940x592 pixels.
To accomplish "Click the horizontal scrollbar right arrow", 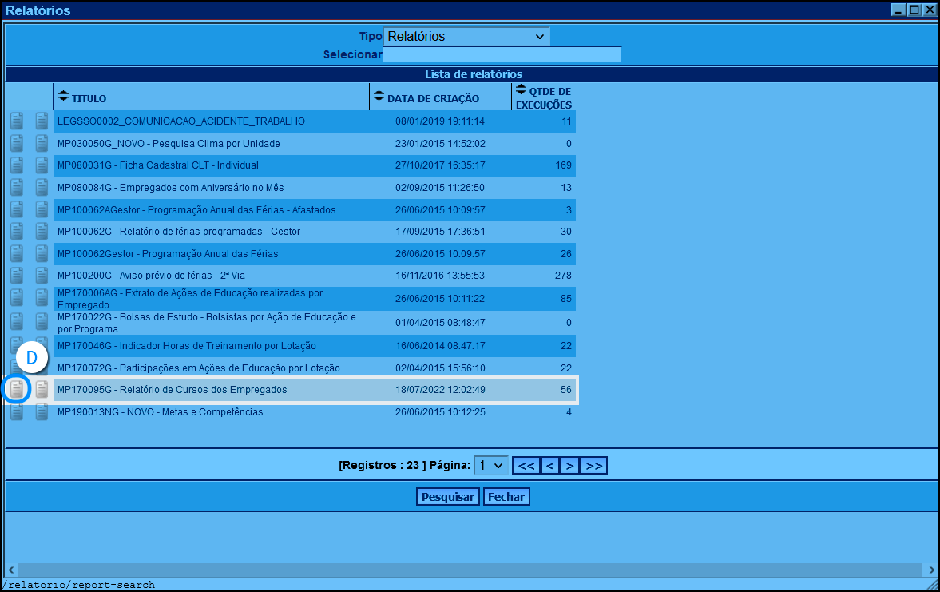I will [x=931, y=570].
